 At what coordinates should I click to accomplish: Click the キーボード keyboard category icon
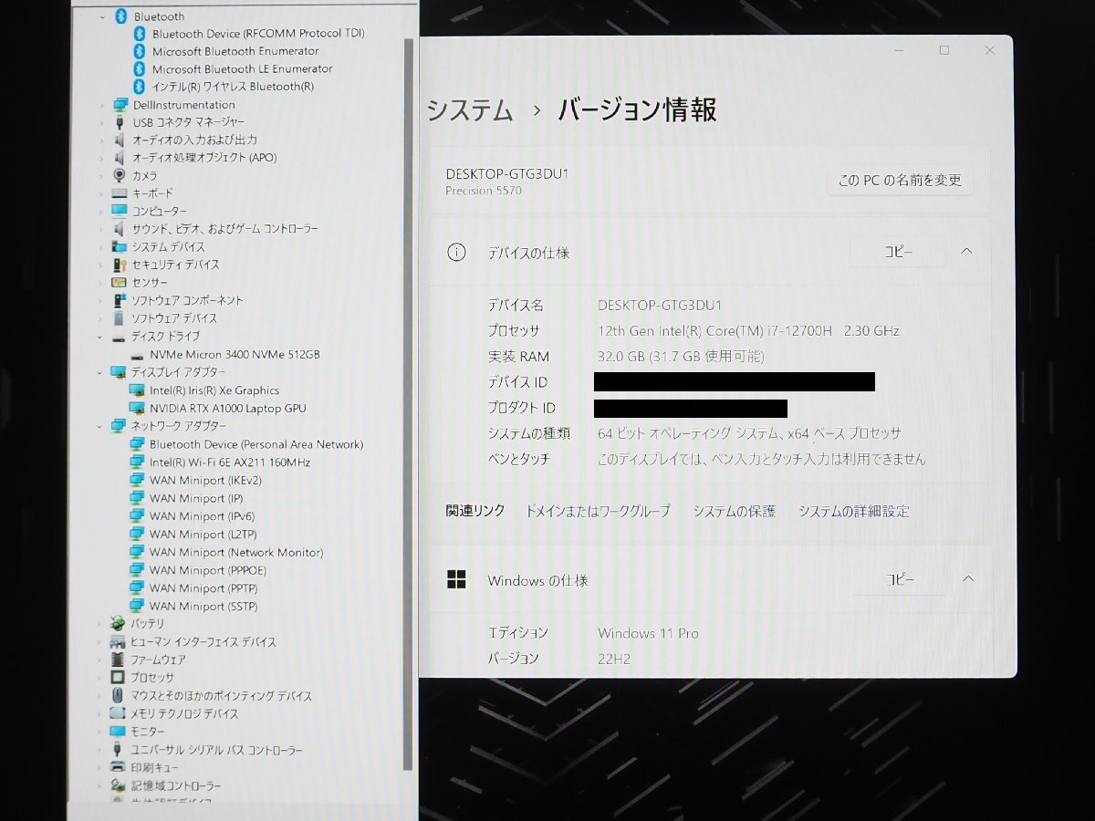coord(120,193)
